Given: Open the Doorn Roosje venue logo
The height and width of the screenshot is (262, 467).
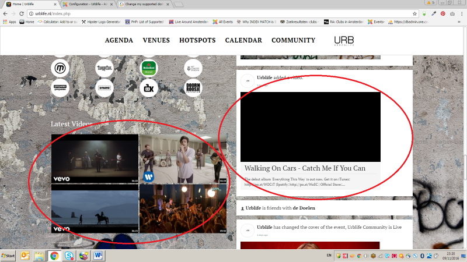Looking at the screenshot, I should [x=193, y=88].
